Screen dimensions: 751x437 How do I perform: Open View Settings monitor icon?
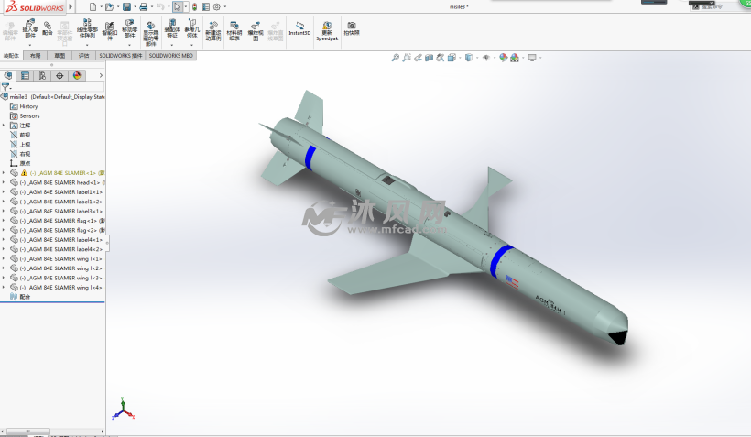pyautogui.click(x=532, y=58)
